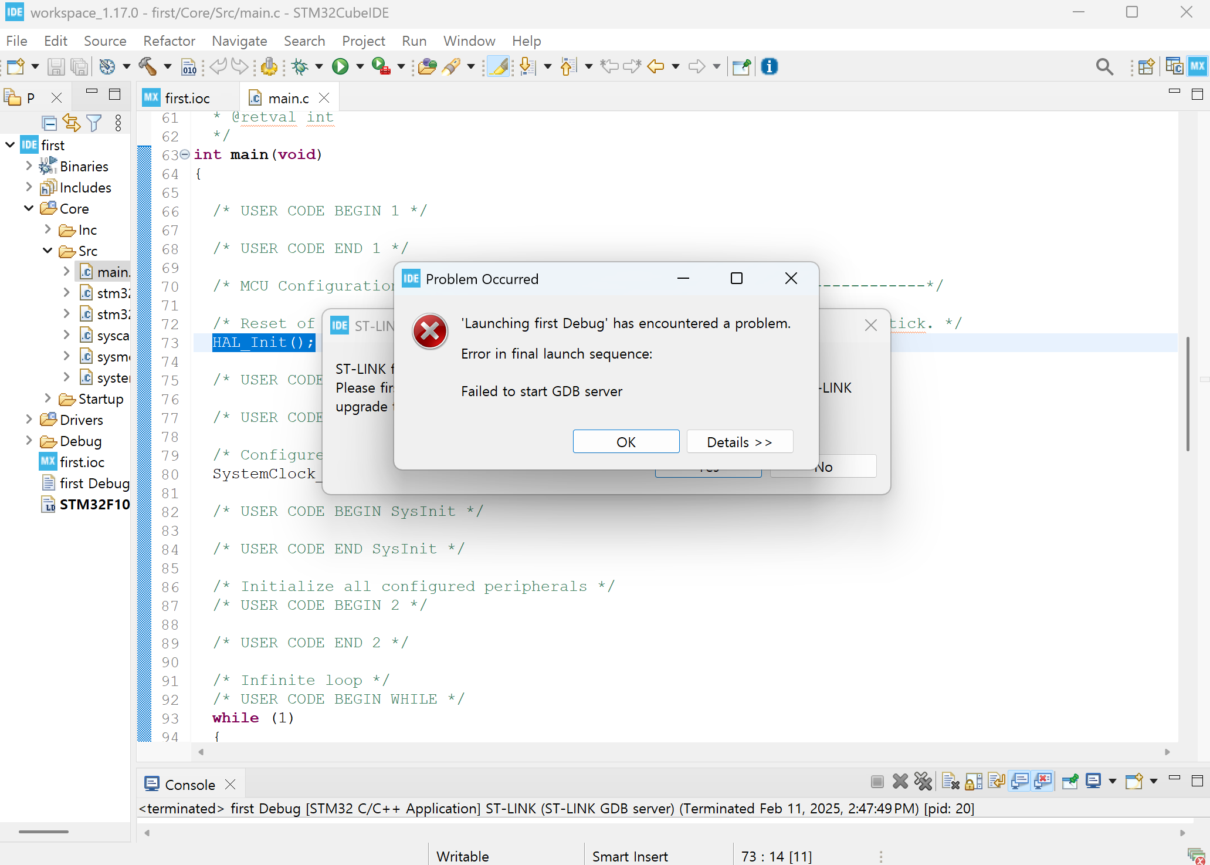Open the Build hammer dropdown arrow
Viewport: 1210px width, 865px height.
click(x=167, y=66)
